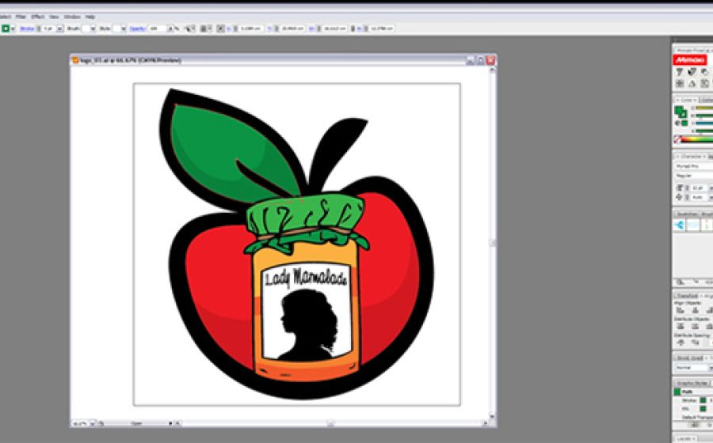Switch to the Swatches panel tab
The height and width of the screenshot is (443, 713).
tap(687, 214)
